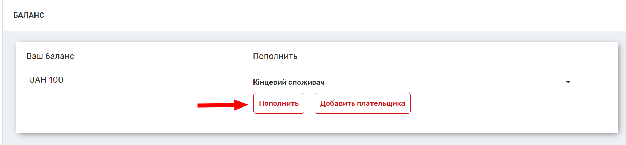This screenshot has height=145, width=626.
Task: Click the gap between Пополнить and Добавить плательщика
Action: click(310, 103)
